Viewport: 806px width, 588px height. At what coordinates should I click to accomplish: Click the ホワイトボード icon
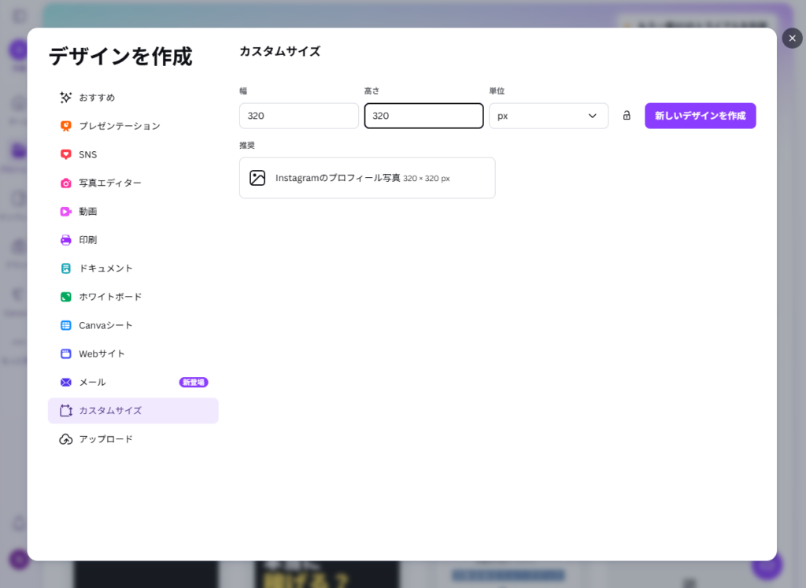pyautogui.click(x=66, y=297)
